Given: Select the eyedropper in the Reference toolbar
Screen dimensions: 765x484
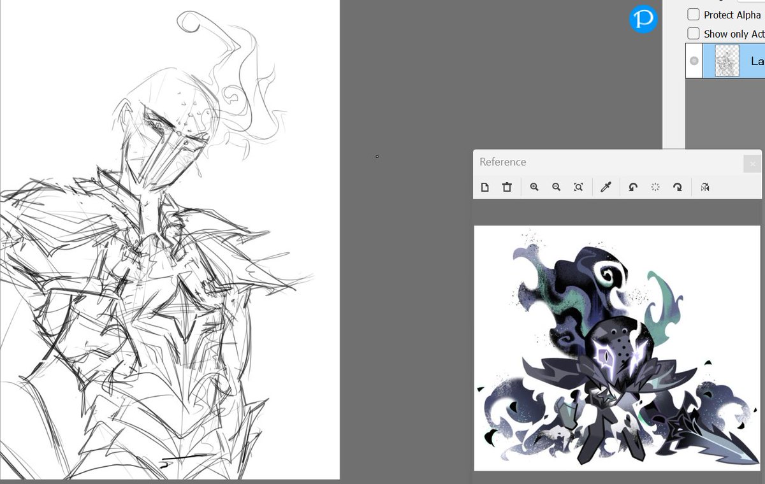Looking at the screenshot, I should pyautogui.click(x=606, y=187).
